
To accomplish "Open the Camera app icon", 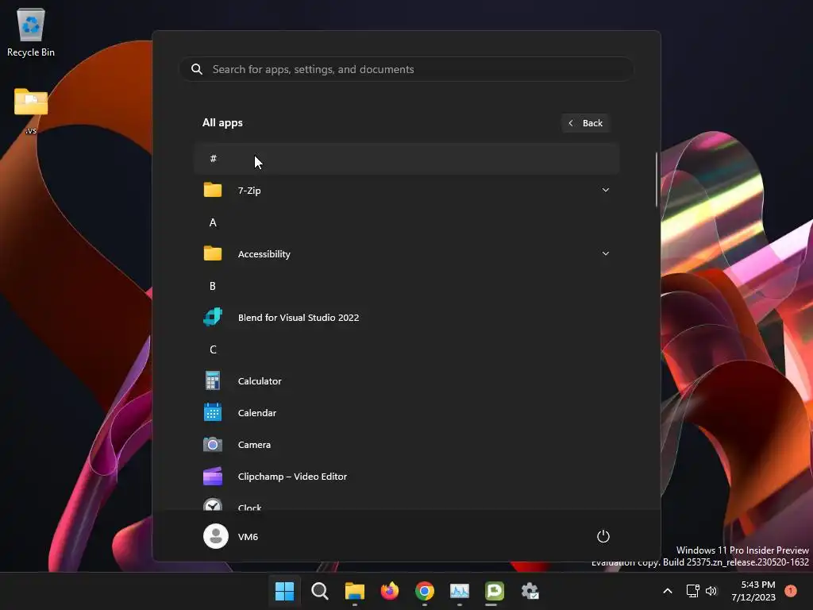I will coord(213,445).
